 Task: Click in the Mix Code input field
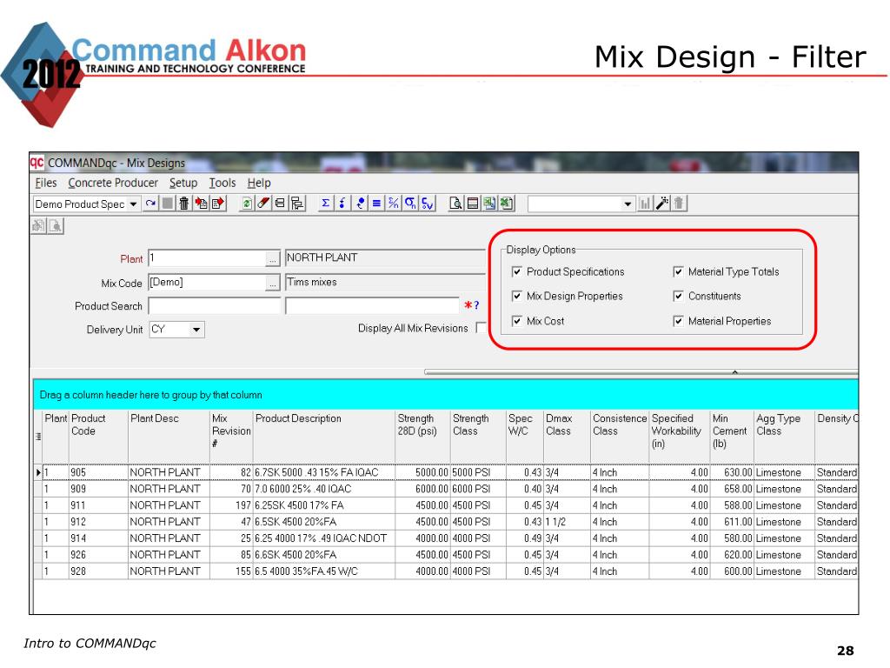207,283
